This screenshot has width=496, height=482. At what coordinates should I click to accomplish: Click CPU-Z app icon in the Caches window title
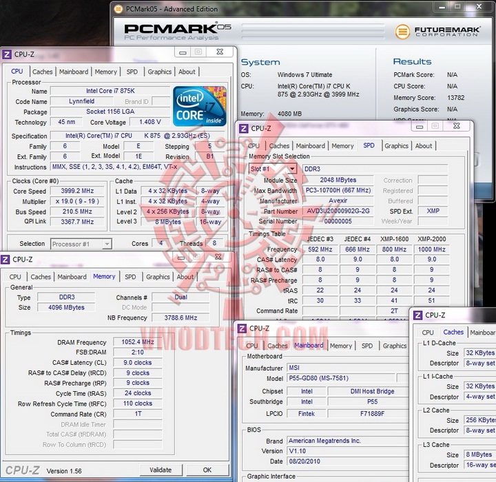pyautogui.click(x=418, y=315)
